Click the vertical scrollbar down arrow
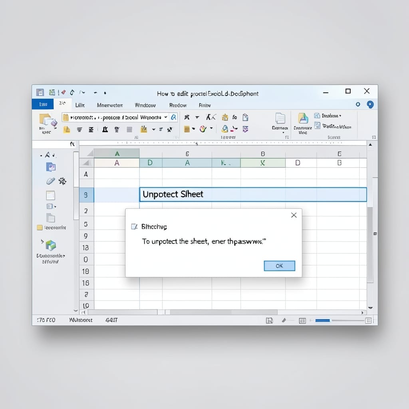 pos(370,308)
